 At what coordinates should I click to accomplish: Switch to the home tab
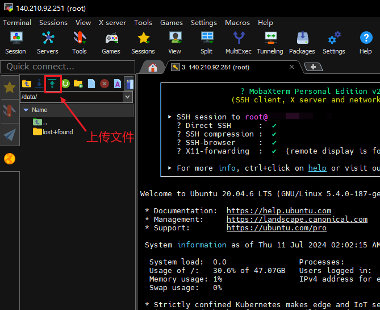tap(153, 67)
